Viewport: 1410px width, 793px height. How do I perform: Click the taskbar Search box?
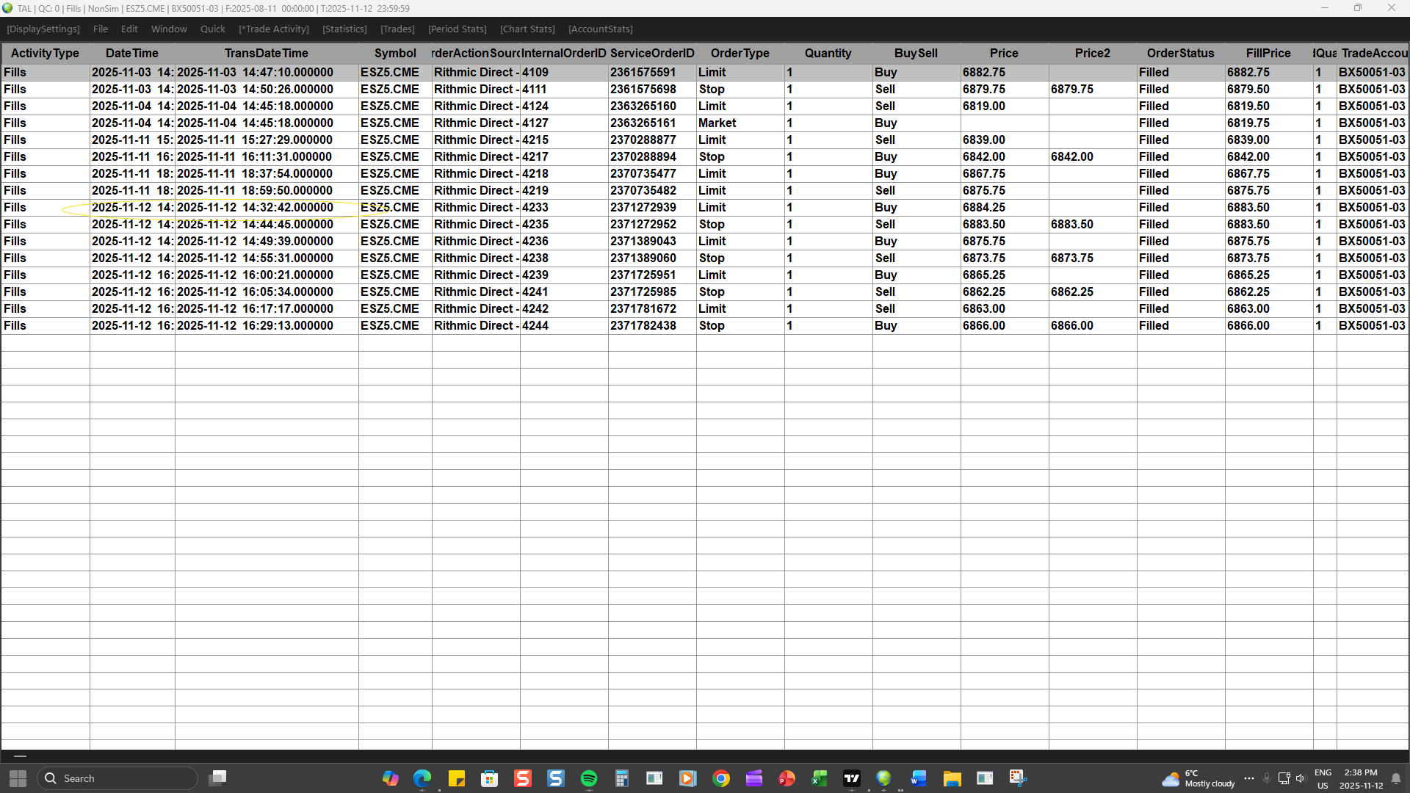click(117, 778)
